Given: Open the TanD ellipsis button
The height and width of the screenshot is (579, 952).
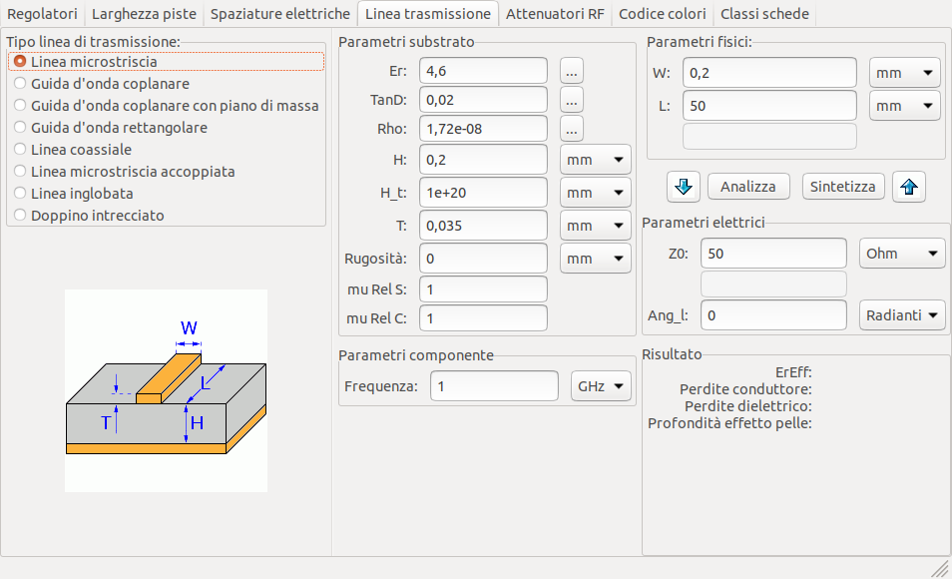Looking at the screenshot, I should click(x=571, y=100).
